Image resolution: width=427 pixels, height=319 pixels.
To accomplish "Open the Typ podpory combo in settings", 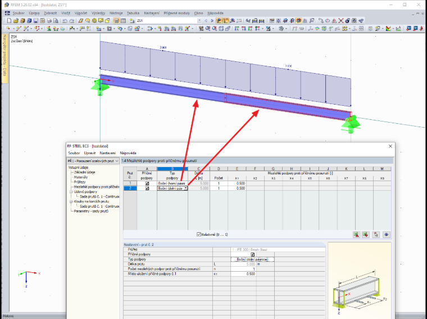I will click(x=252, y=259).
